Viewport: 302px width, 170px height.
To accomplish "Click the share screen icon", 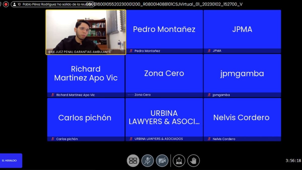I will tap(179, 161).
